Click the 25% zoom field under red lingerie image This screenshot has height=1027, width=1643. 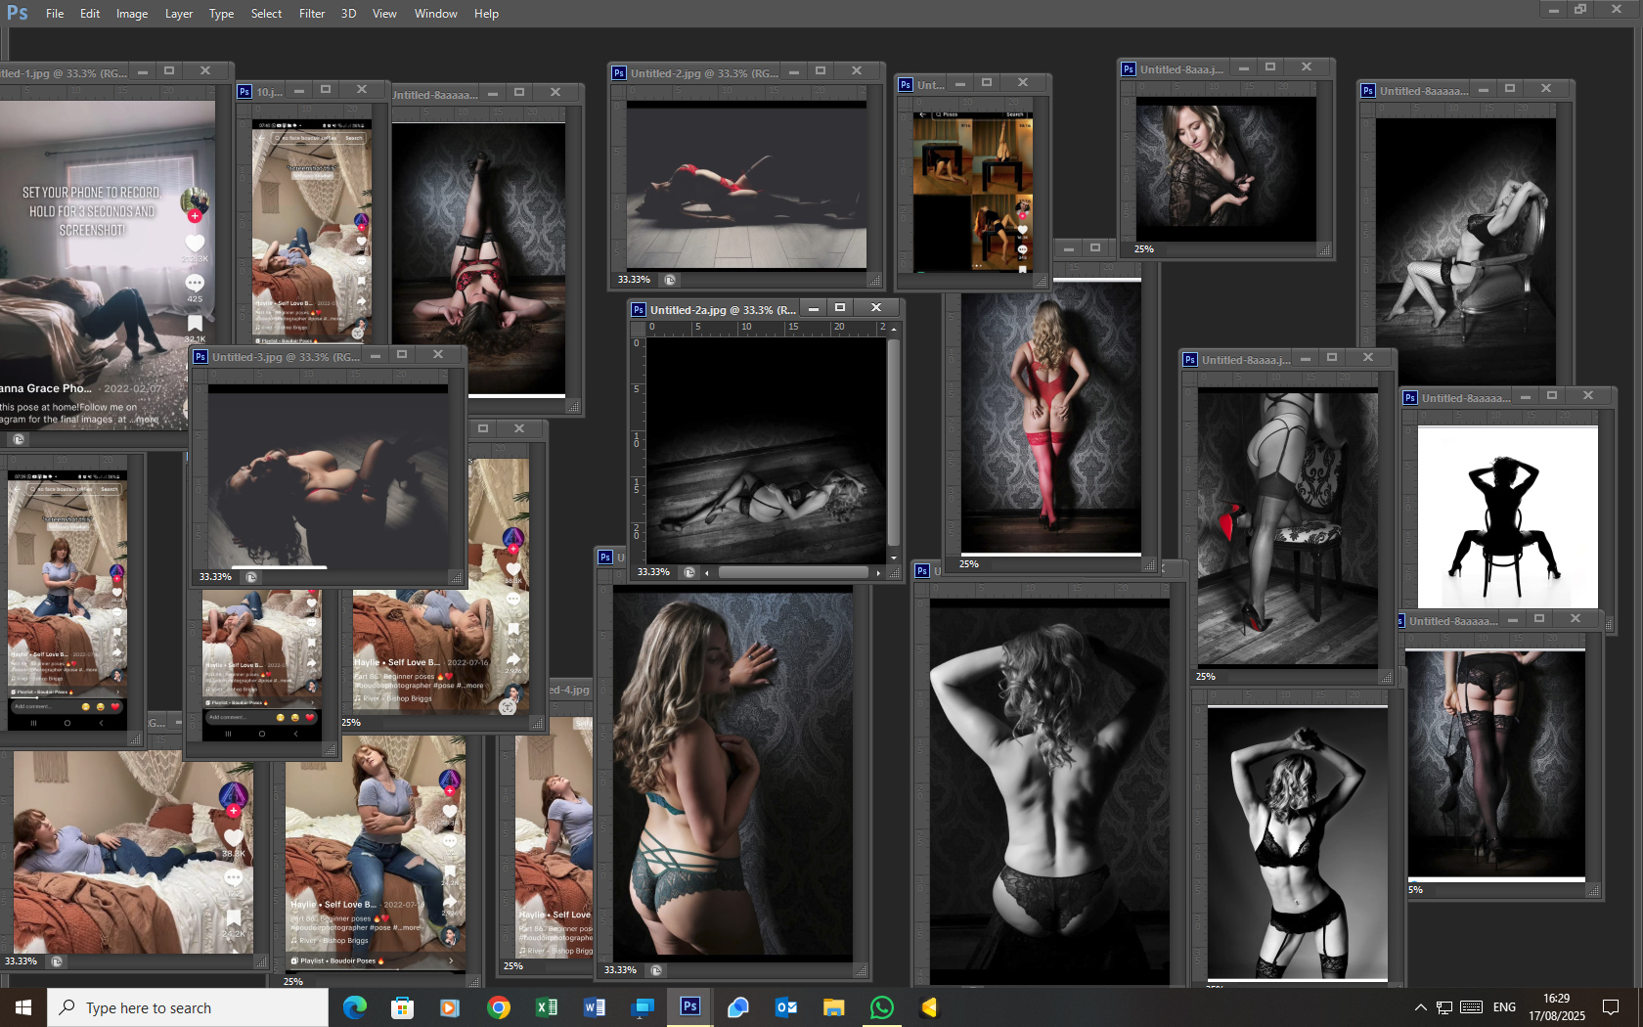[968, 564]
